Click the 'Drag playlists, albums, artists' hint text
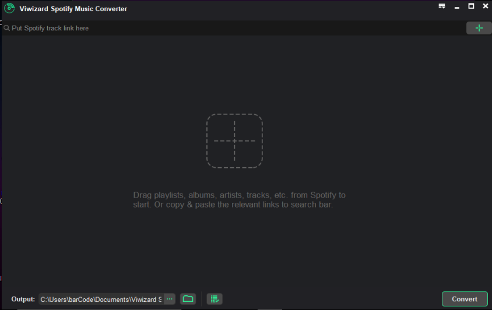 point(239,200)
